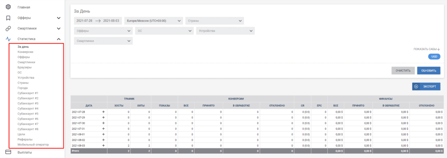This screenshot has width=447, height=158.
Task: Expand the Смартлинки sidebar menu chevron
Action: [59, 28]
